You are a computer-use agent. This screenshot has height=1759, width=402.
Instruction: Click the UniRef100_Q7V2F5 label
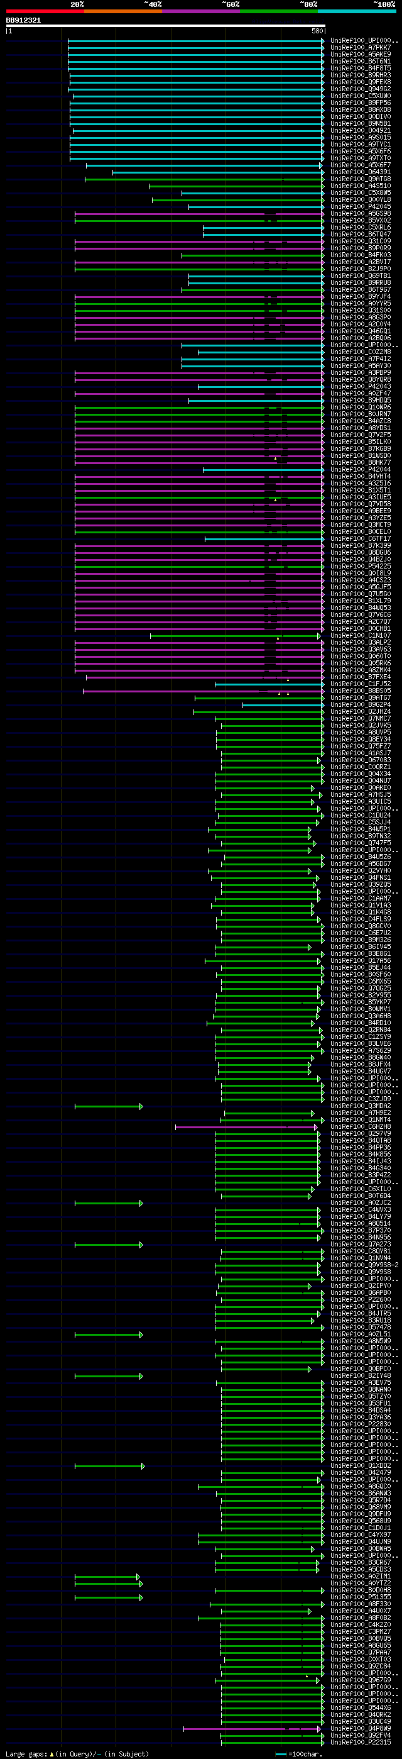pos(361,435)
